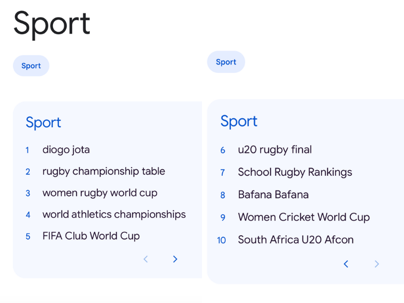Open the Sport heading on the left card
The width and height of the screenshot is (404, 303).
click(x=43, y=123)
